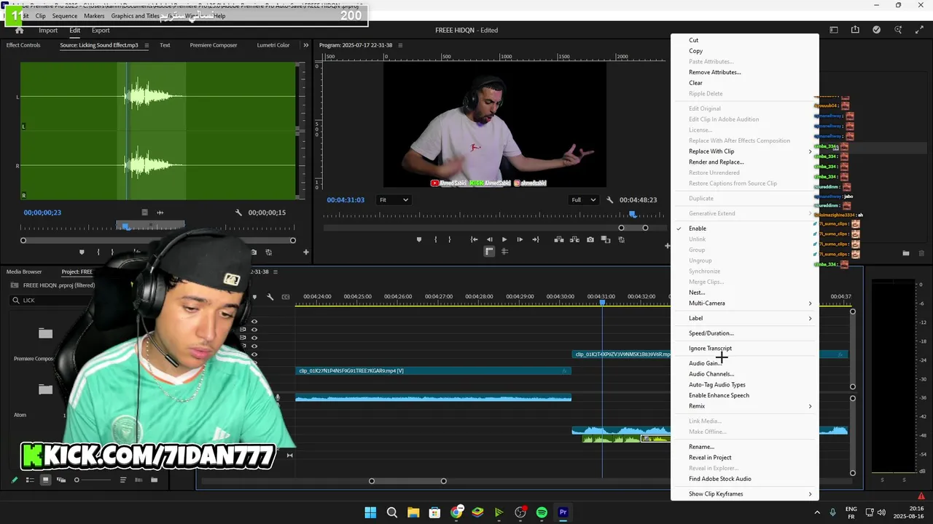
Task: Toggle topmost video track eye visibility
Action: pyautogui.click(x=254, y=321)
